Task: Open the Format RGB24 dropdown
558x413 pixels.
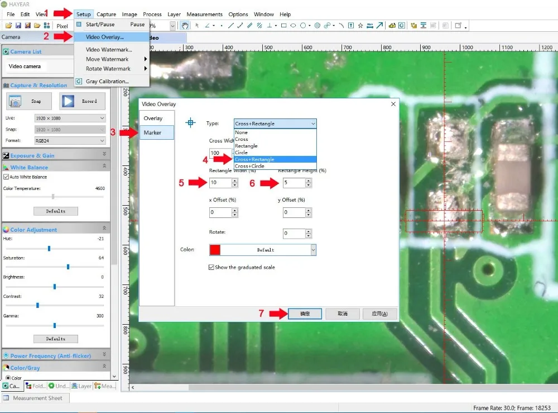Action: (70, 141)
